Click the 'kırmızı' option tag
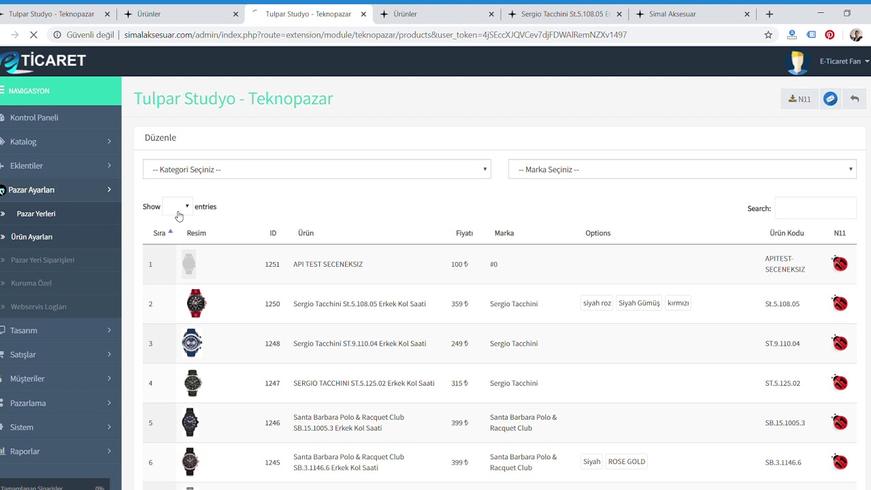Screen dimensions: 871x490 coord(678,303)
